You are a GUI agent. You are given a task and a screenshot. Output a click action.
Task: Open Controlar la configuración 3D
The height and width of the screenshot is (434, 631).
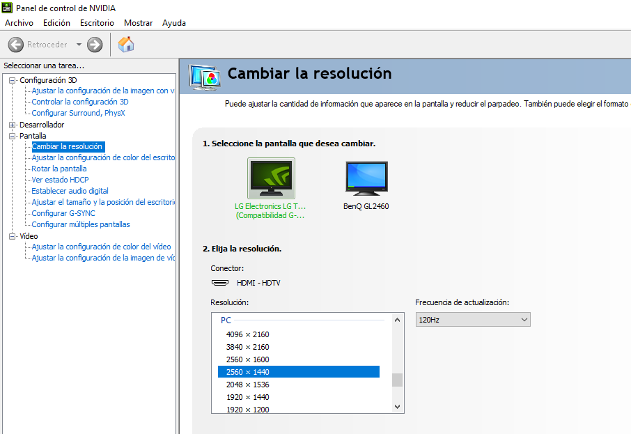[80, 102]
